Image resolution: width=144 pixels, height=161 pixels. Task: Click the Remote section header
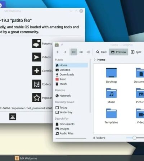pyautogui.click(x=60, y=90)
